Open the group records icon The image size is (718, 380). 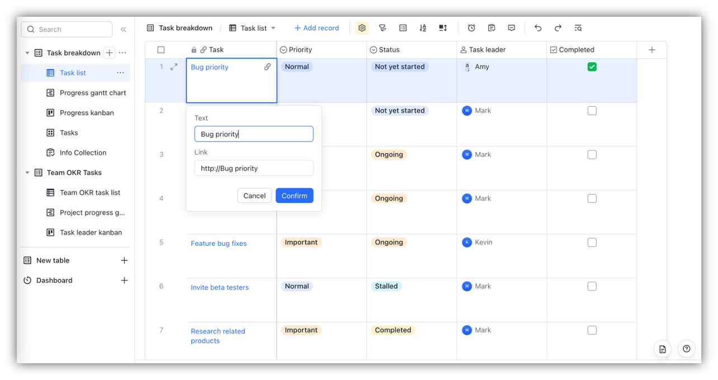[403, 27]
